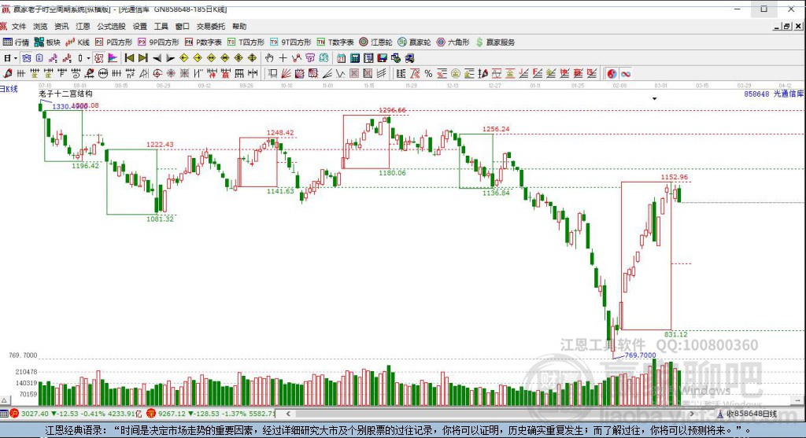
Task: Click left arrow of horizontal scrollbar
Action: point(288,414)
